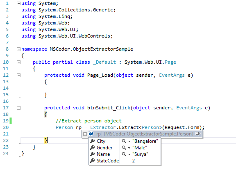Click the wrench icon beside Name property
Image resolution: width=236 pixels, height=182 pixels.
tap(92, 154)
